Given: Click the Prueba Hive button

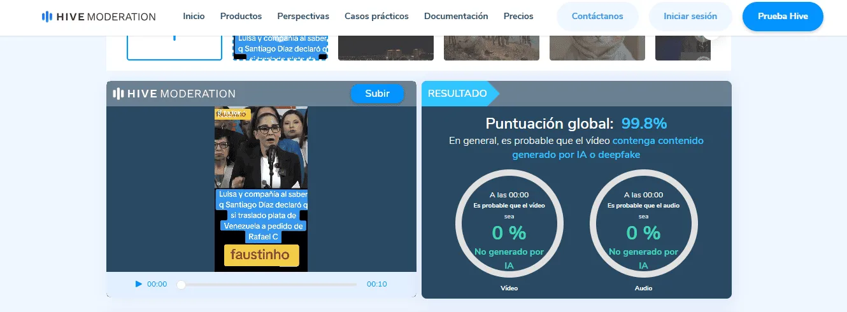Looking at the screenshot, I should pos(783,17).
